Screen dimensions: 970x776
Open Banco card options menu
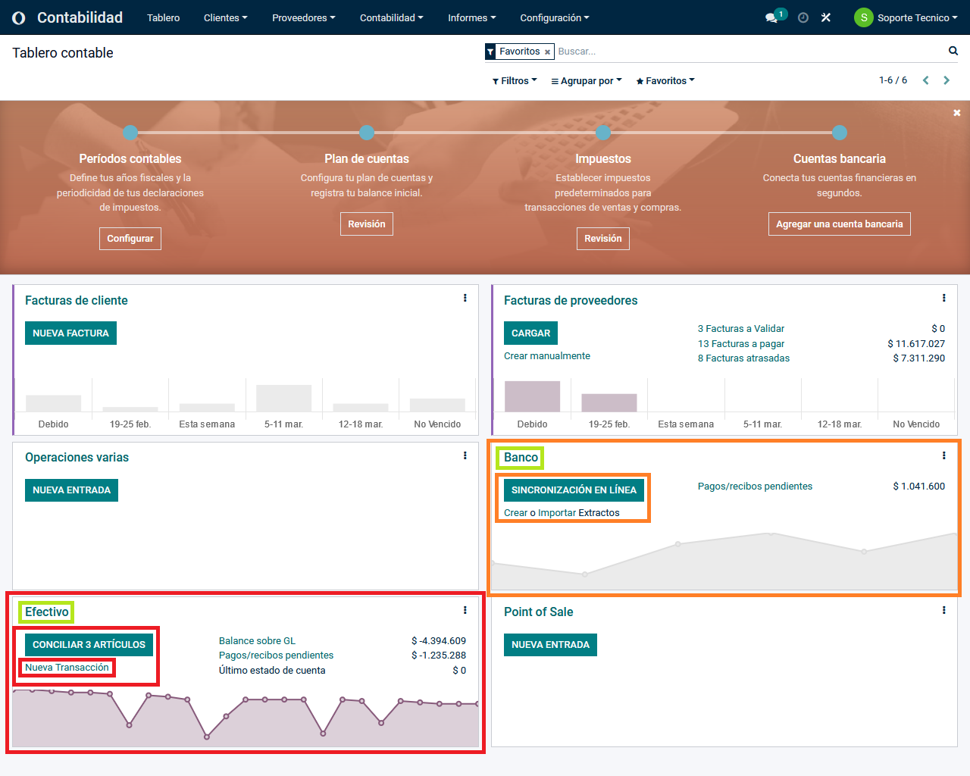[x=943, y=455]
